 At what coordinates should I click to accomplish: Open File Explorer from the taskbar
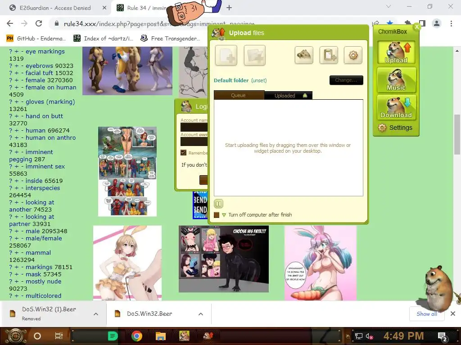[161, 336]
